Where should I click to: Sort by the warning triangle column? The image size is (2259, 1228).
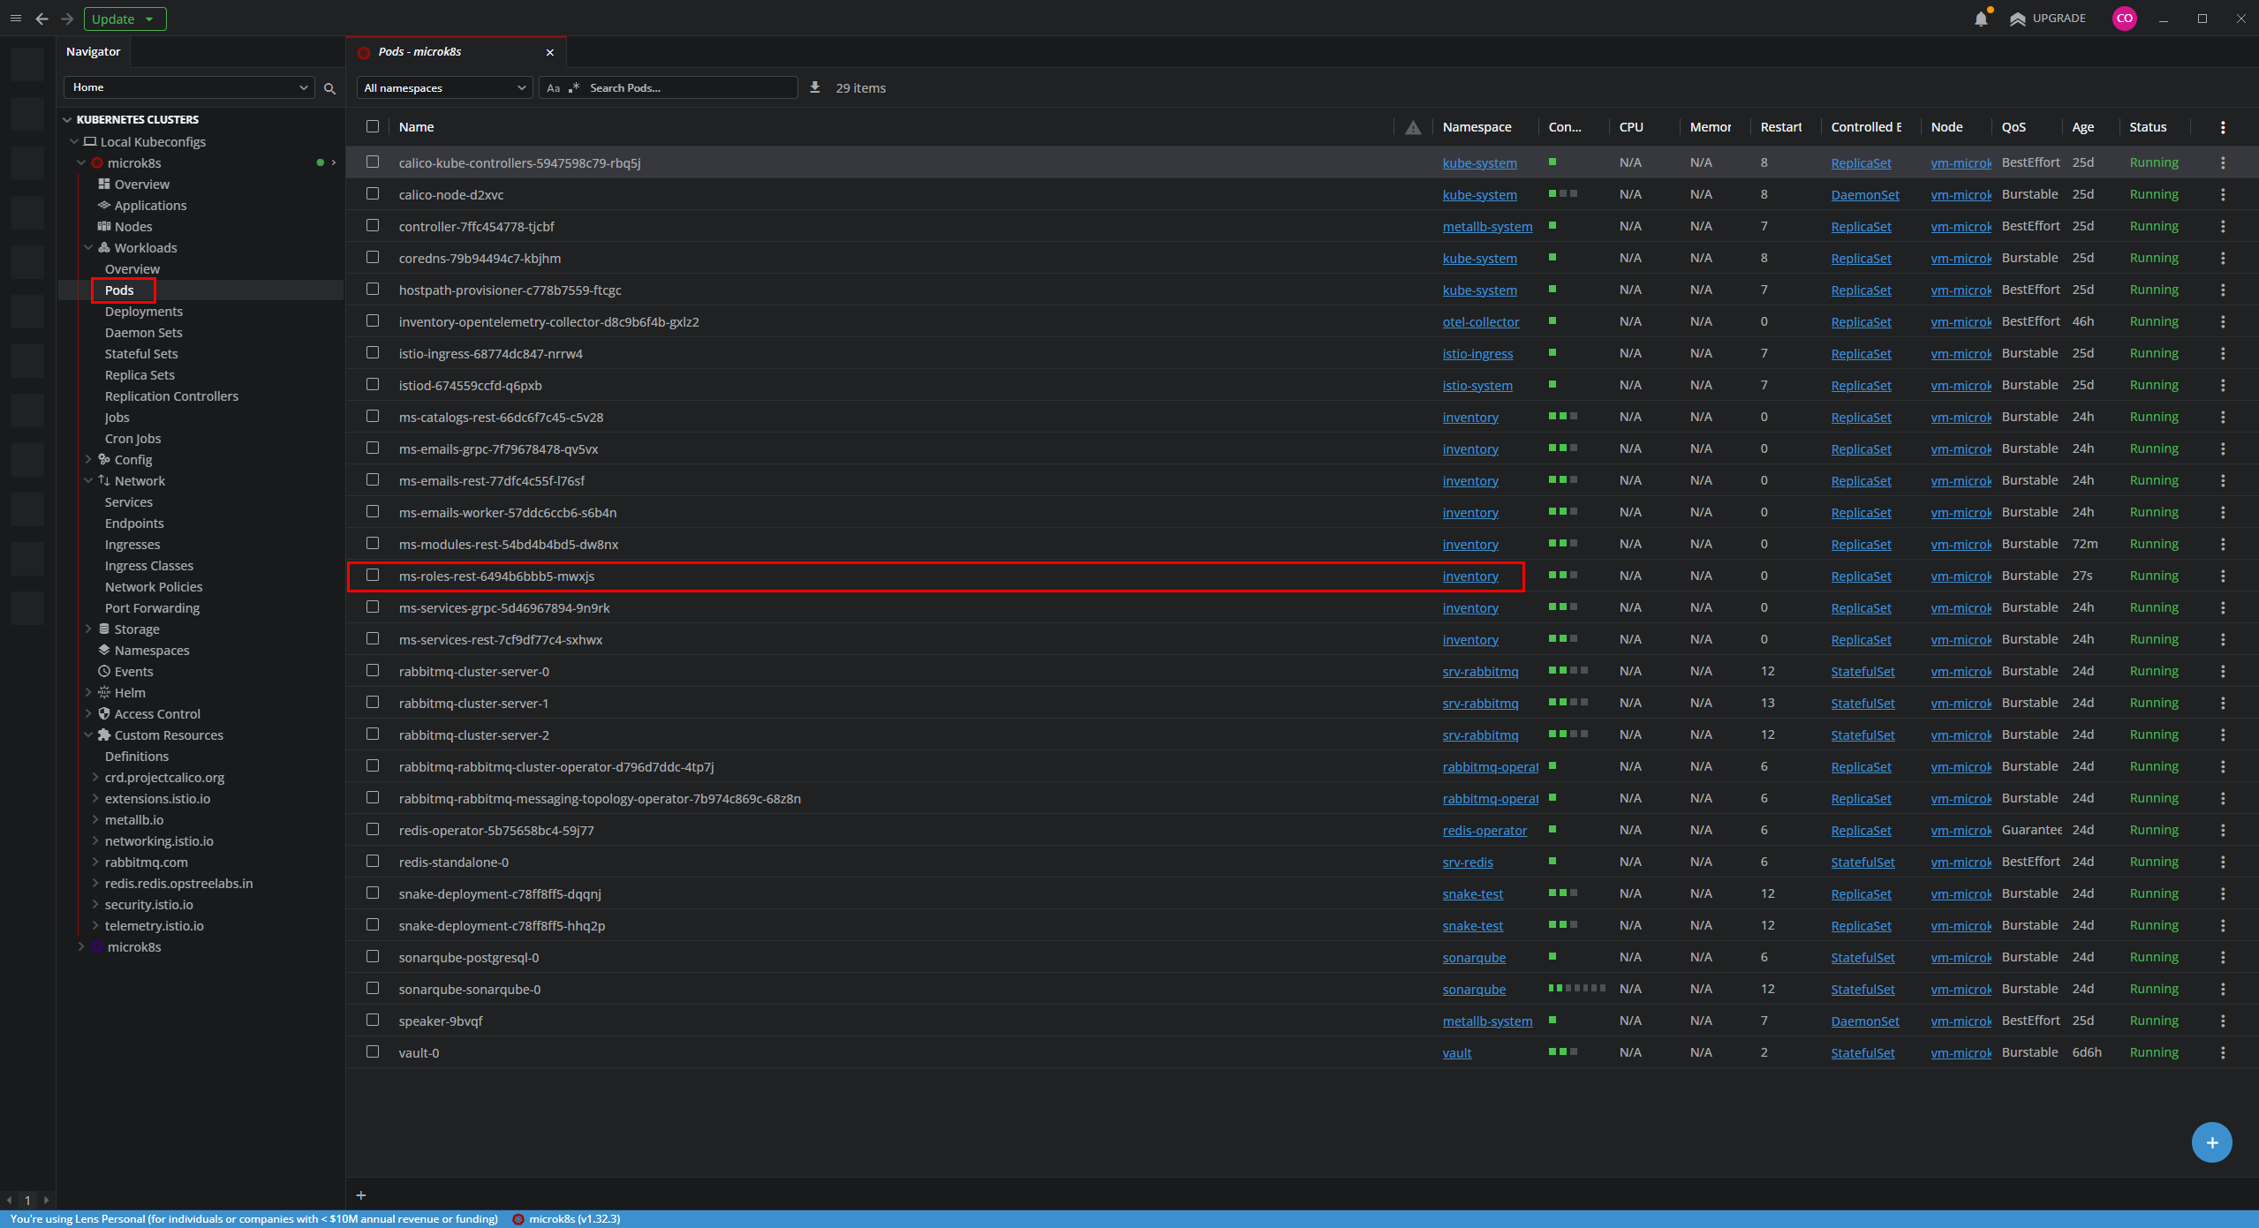tap(1413, 127)
